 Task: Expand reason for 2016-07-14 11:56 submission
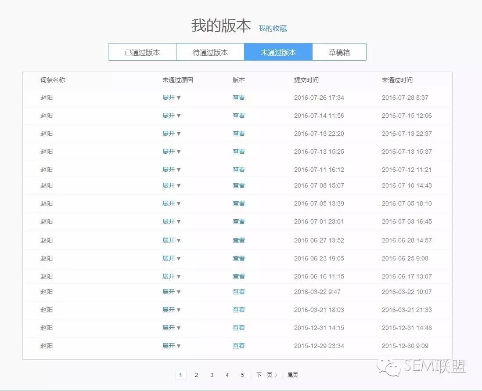pos(171,116)
